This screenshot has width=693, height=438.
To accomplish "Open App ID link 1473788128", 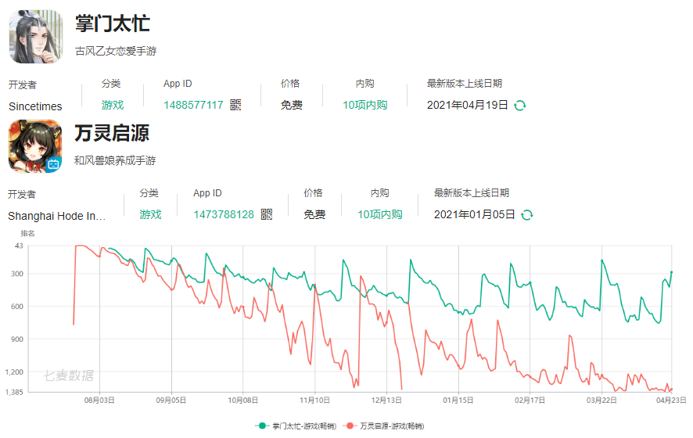I will [x=224, y=214].
